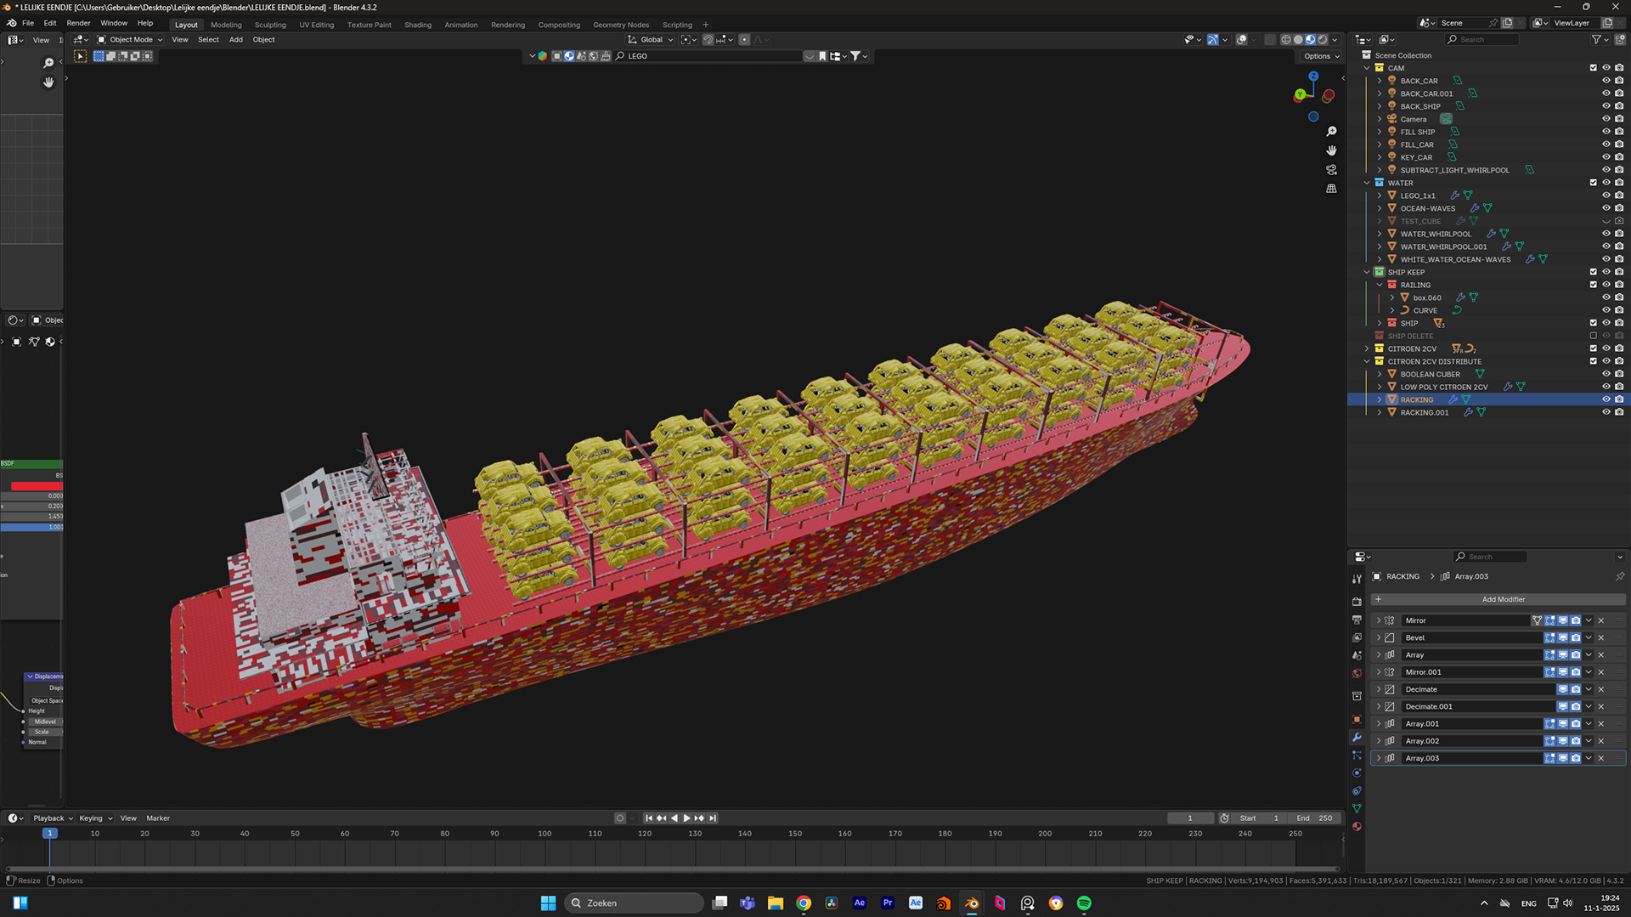Click the current frame number field

[1190, 818]
